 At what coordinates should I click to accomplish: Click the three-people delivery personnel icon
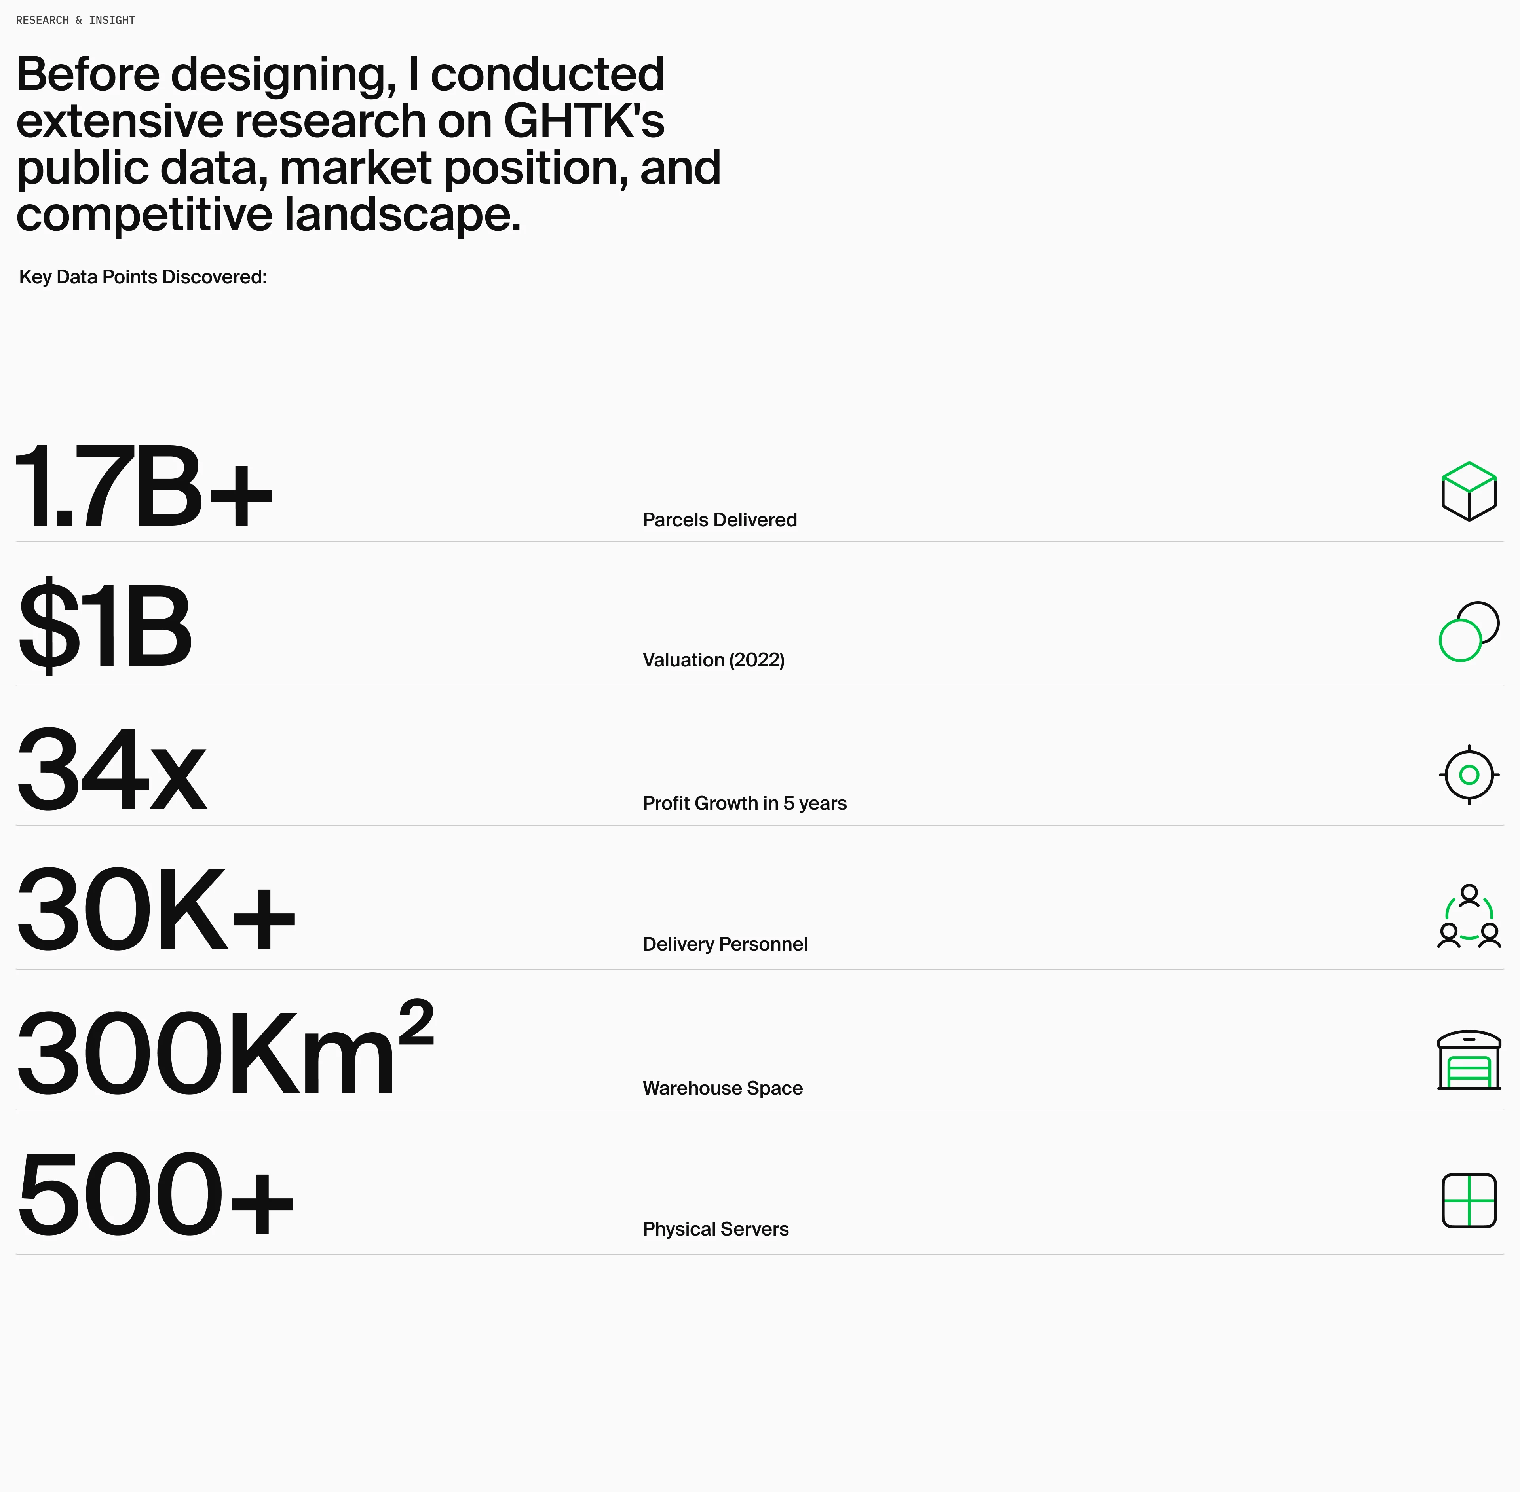(x=1468, y=916)
